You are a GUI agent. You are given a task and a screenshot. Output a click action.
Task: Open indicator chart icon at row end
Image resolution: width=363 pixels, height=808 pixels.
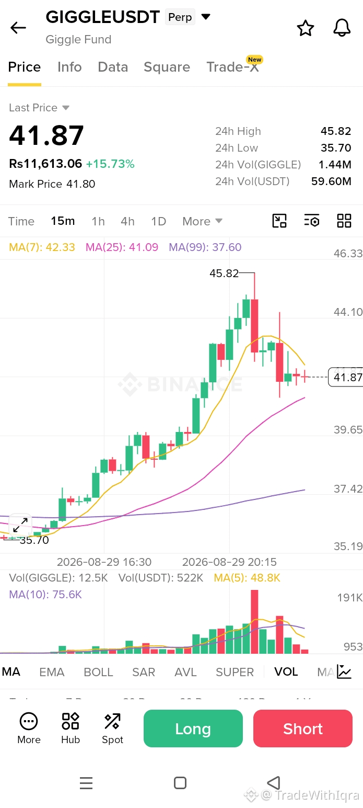tap(344, 672)
